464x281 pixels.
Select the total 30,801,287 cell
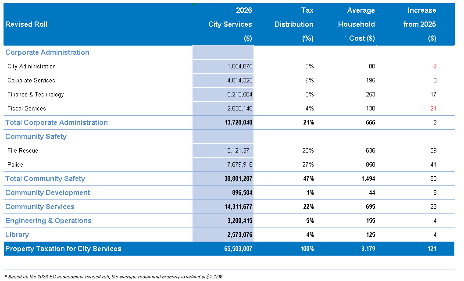click(238, 179)
